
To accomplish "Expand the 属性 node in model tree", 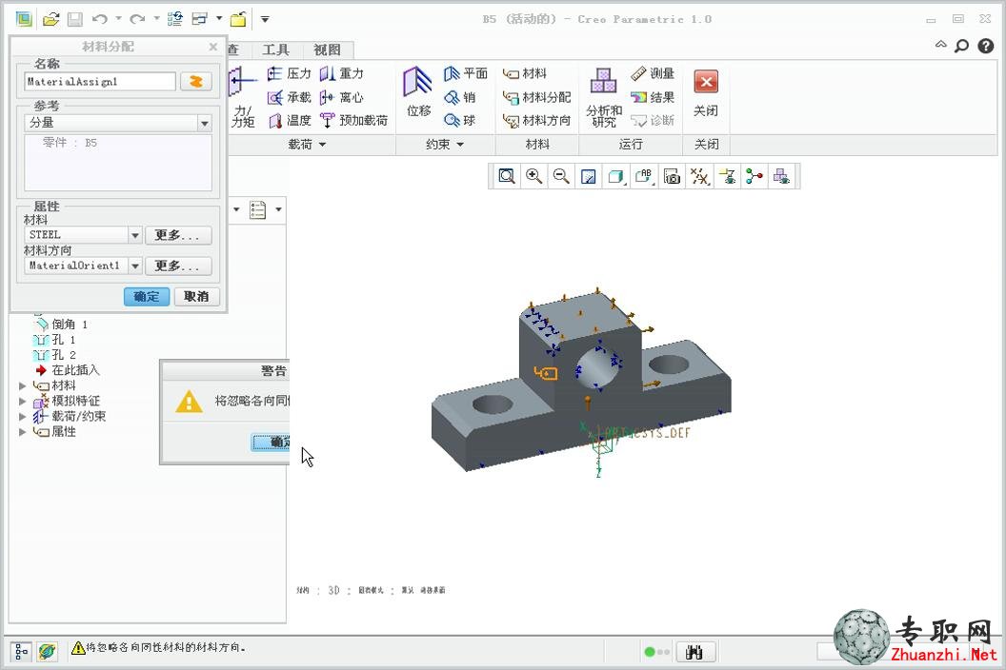I will pos(22,432).
